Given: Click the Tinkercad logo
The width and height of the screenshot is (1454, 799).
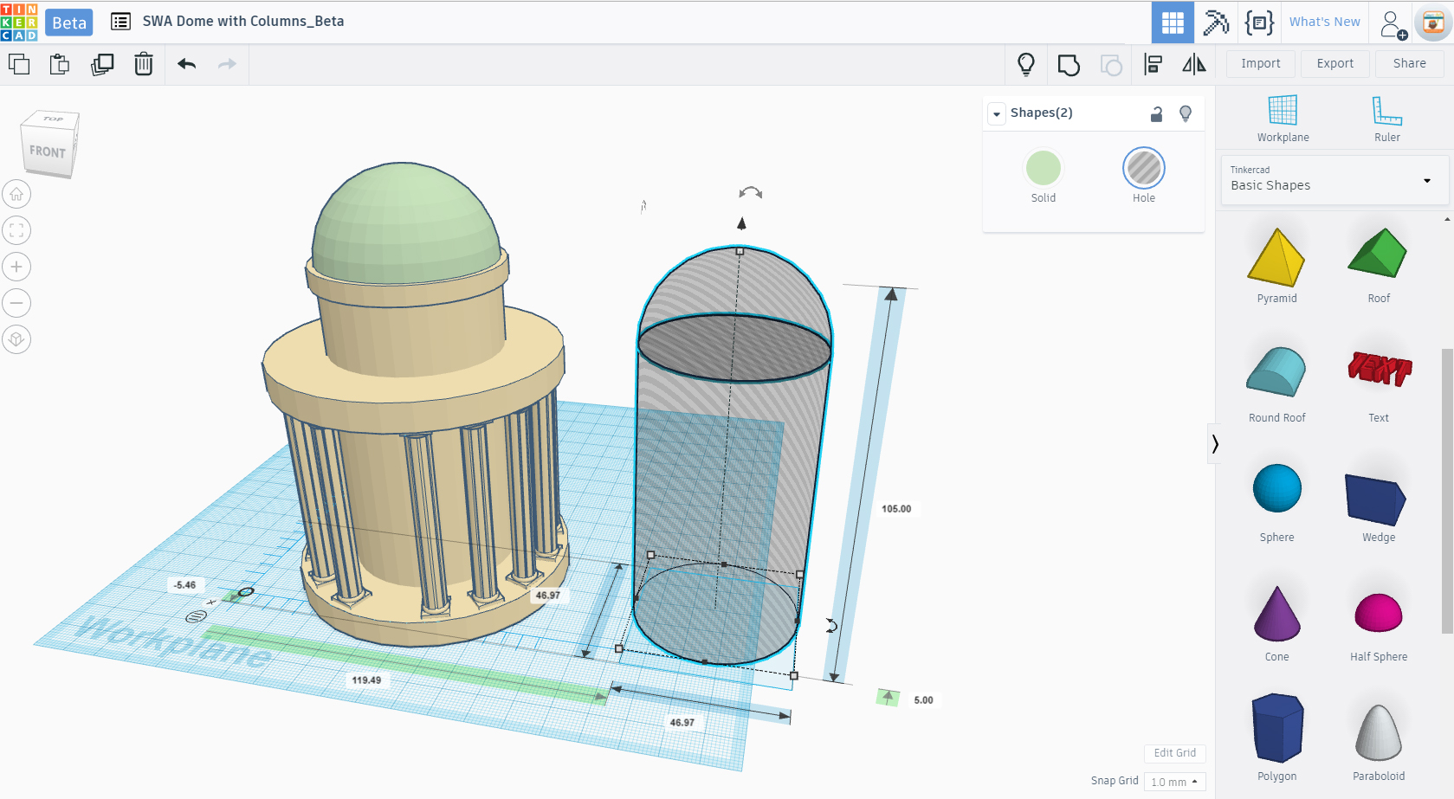Looking at the screenshot, I should coord(19,22).
